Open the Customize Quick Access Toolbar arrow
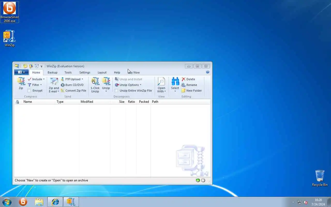This screenshot has width=331, height=207. tap(41, 66)
